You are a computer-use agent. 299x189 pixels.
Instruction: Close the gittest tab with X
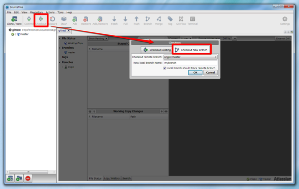tap(68, 30)
